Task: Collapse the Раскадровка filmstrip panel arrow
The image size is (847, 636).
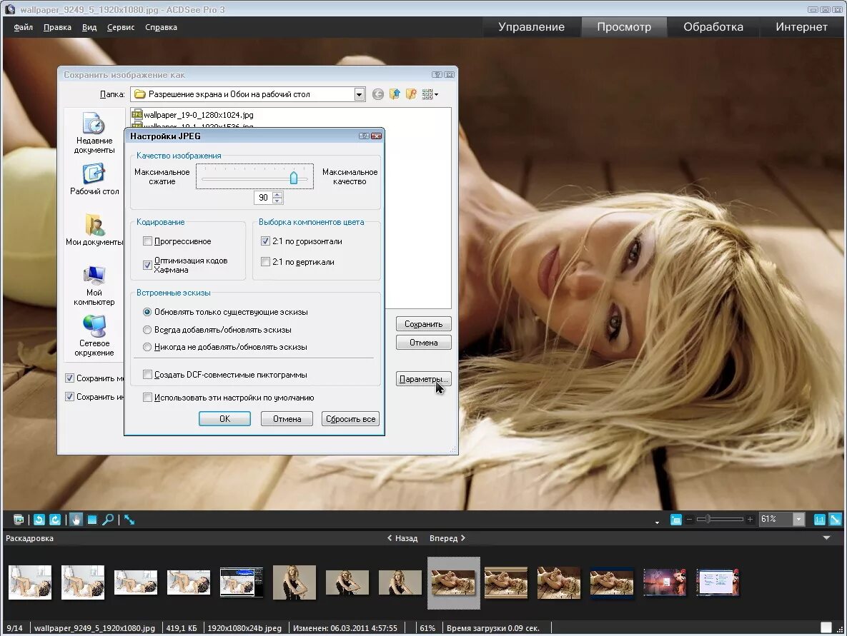Action: pyautogui.click(x=826, y=537)
